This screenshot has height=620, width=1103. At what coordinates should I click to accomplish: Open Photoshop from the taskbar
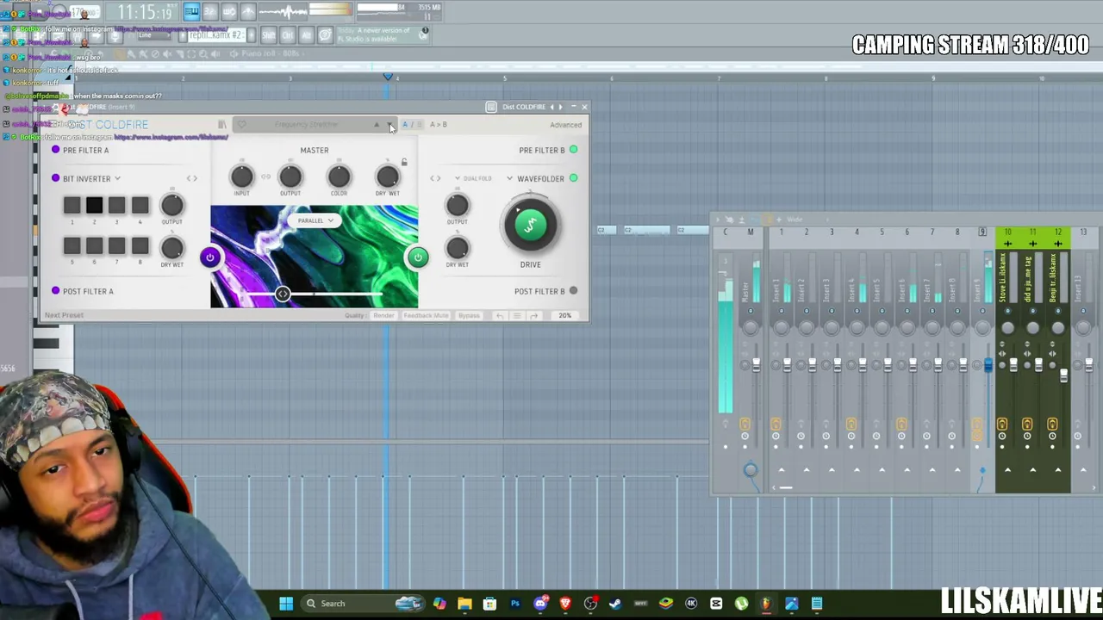click(x=515, y=604)
